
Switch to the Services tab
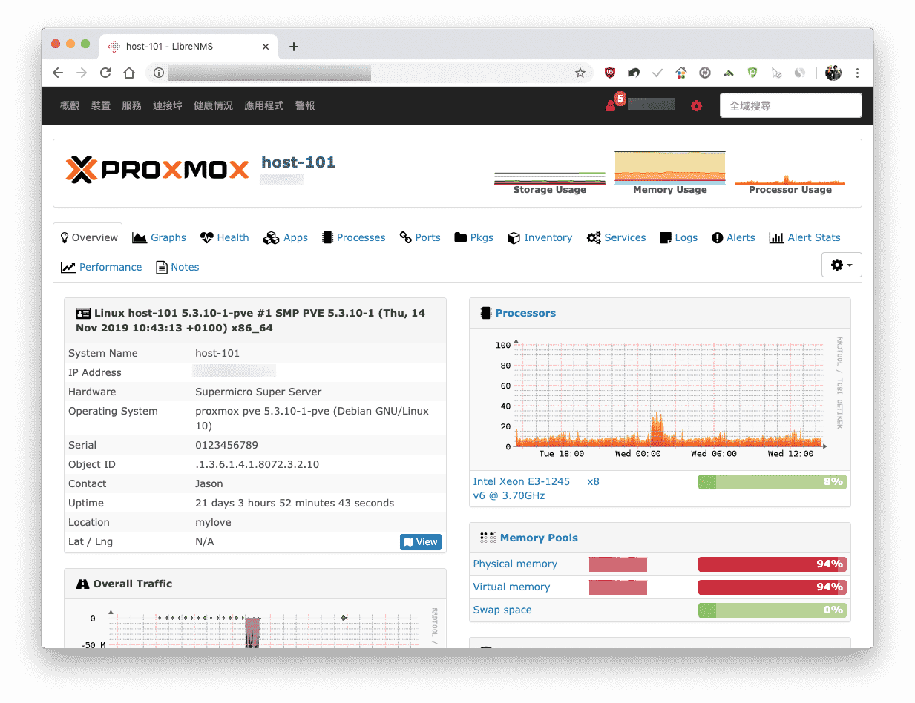pos(617,237)
